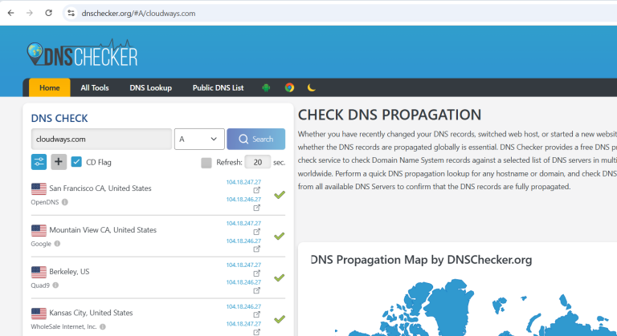Viewport: 617px width, 336px height.
Task: Open DNS server filter settings icon
Action: tap(39, 162)
